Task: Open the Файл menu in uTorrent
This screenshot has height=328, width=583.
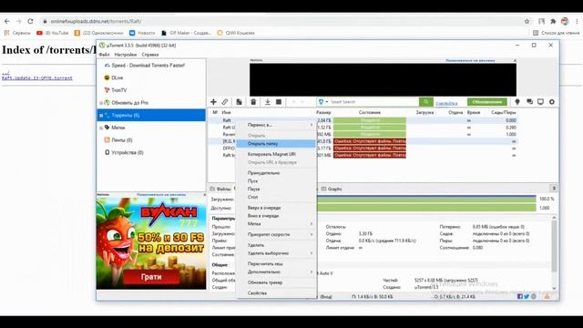Action: coord(104,55)
